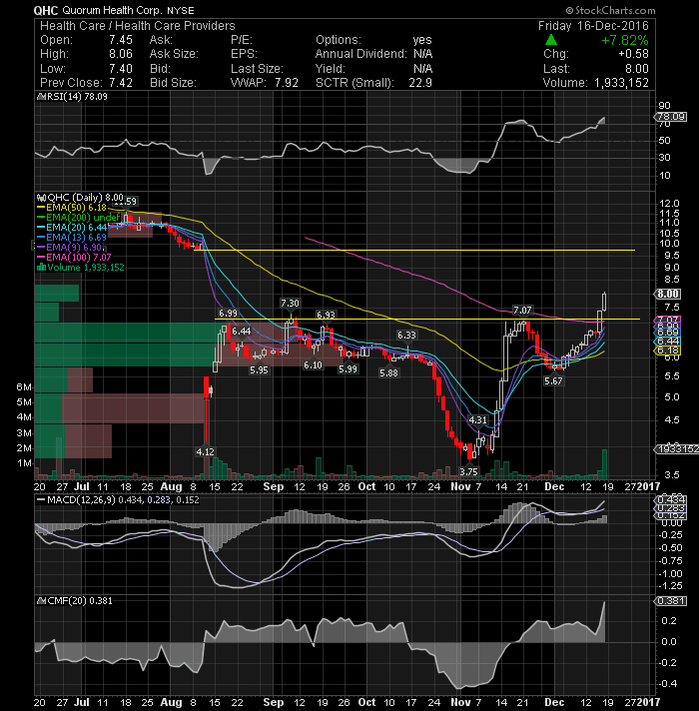This screenshot has height=711, width=699.
Task: Click the 4.31 price label in November
Action: 477,419
